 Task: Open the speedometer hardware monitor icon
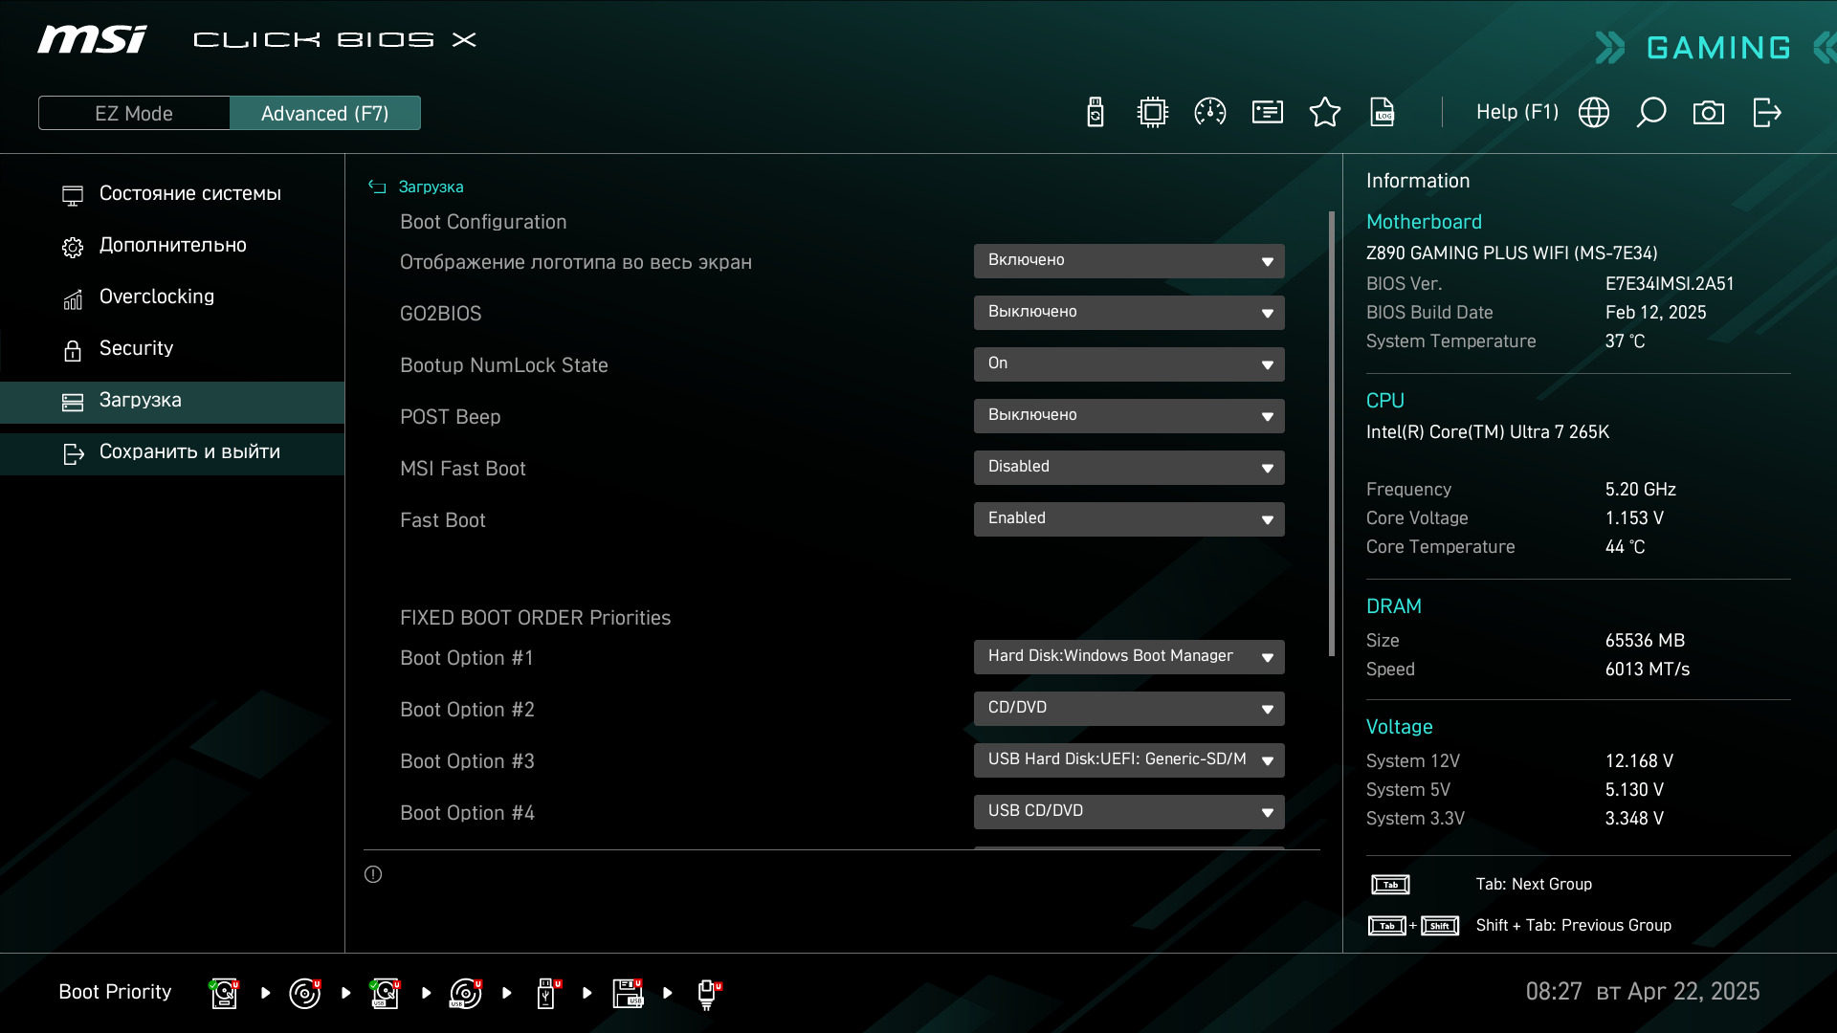point(1210,113)
